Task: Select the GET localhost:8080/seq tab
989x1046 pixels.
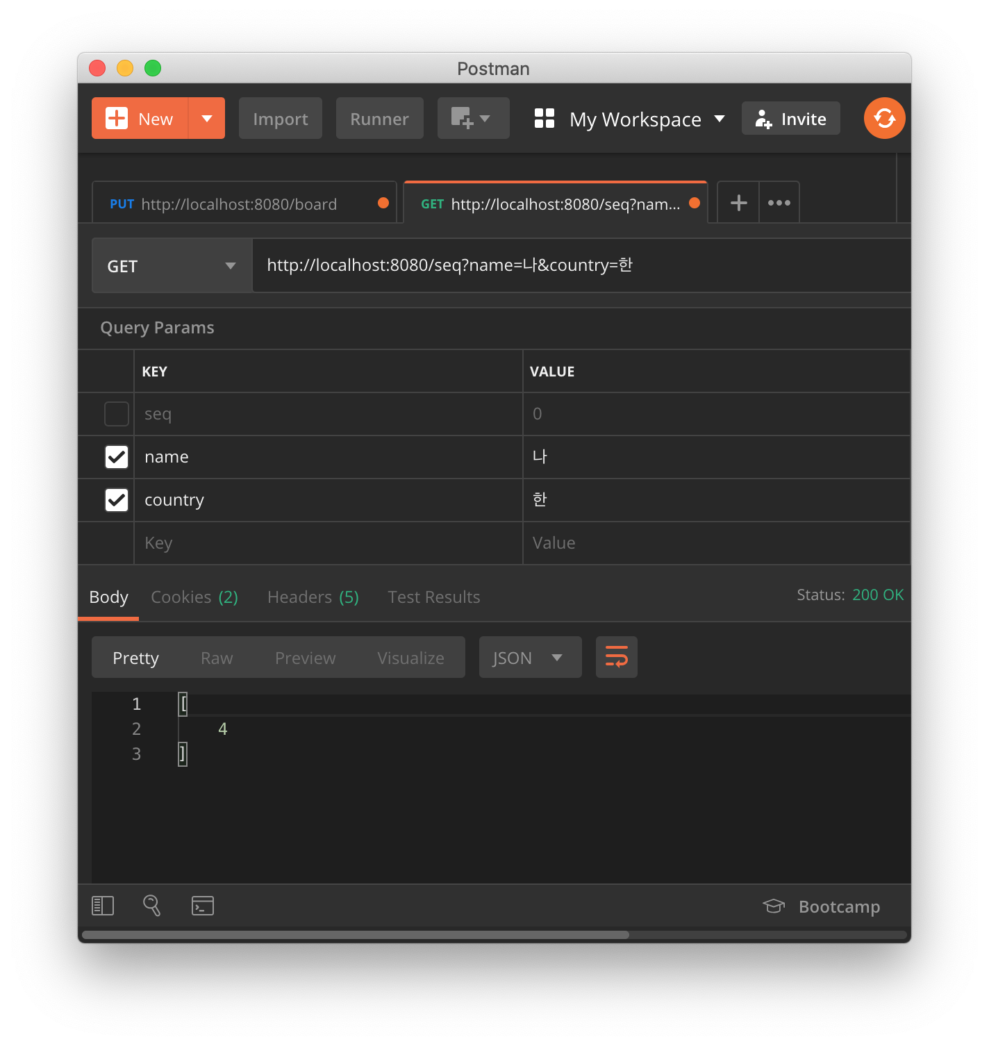Action: (555, 203)
